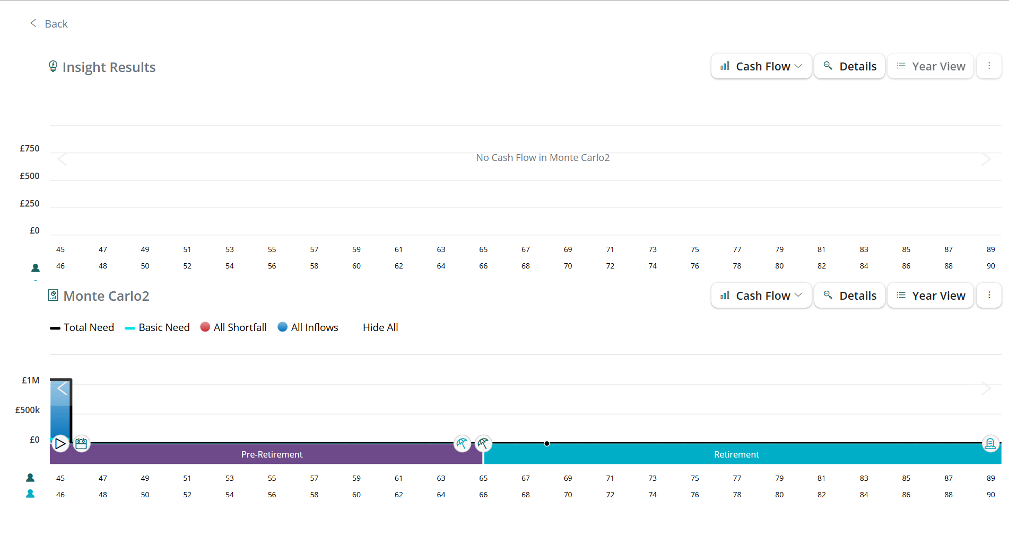Open the Insight Results three-dot menu

coord(989,66)
